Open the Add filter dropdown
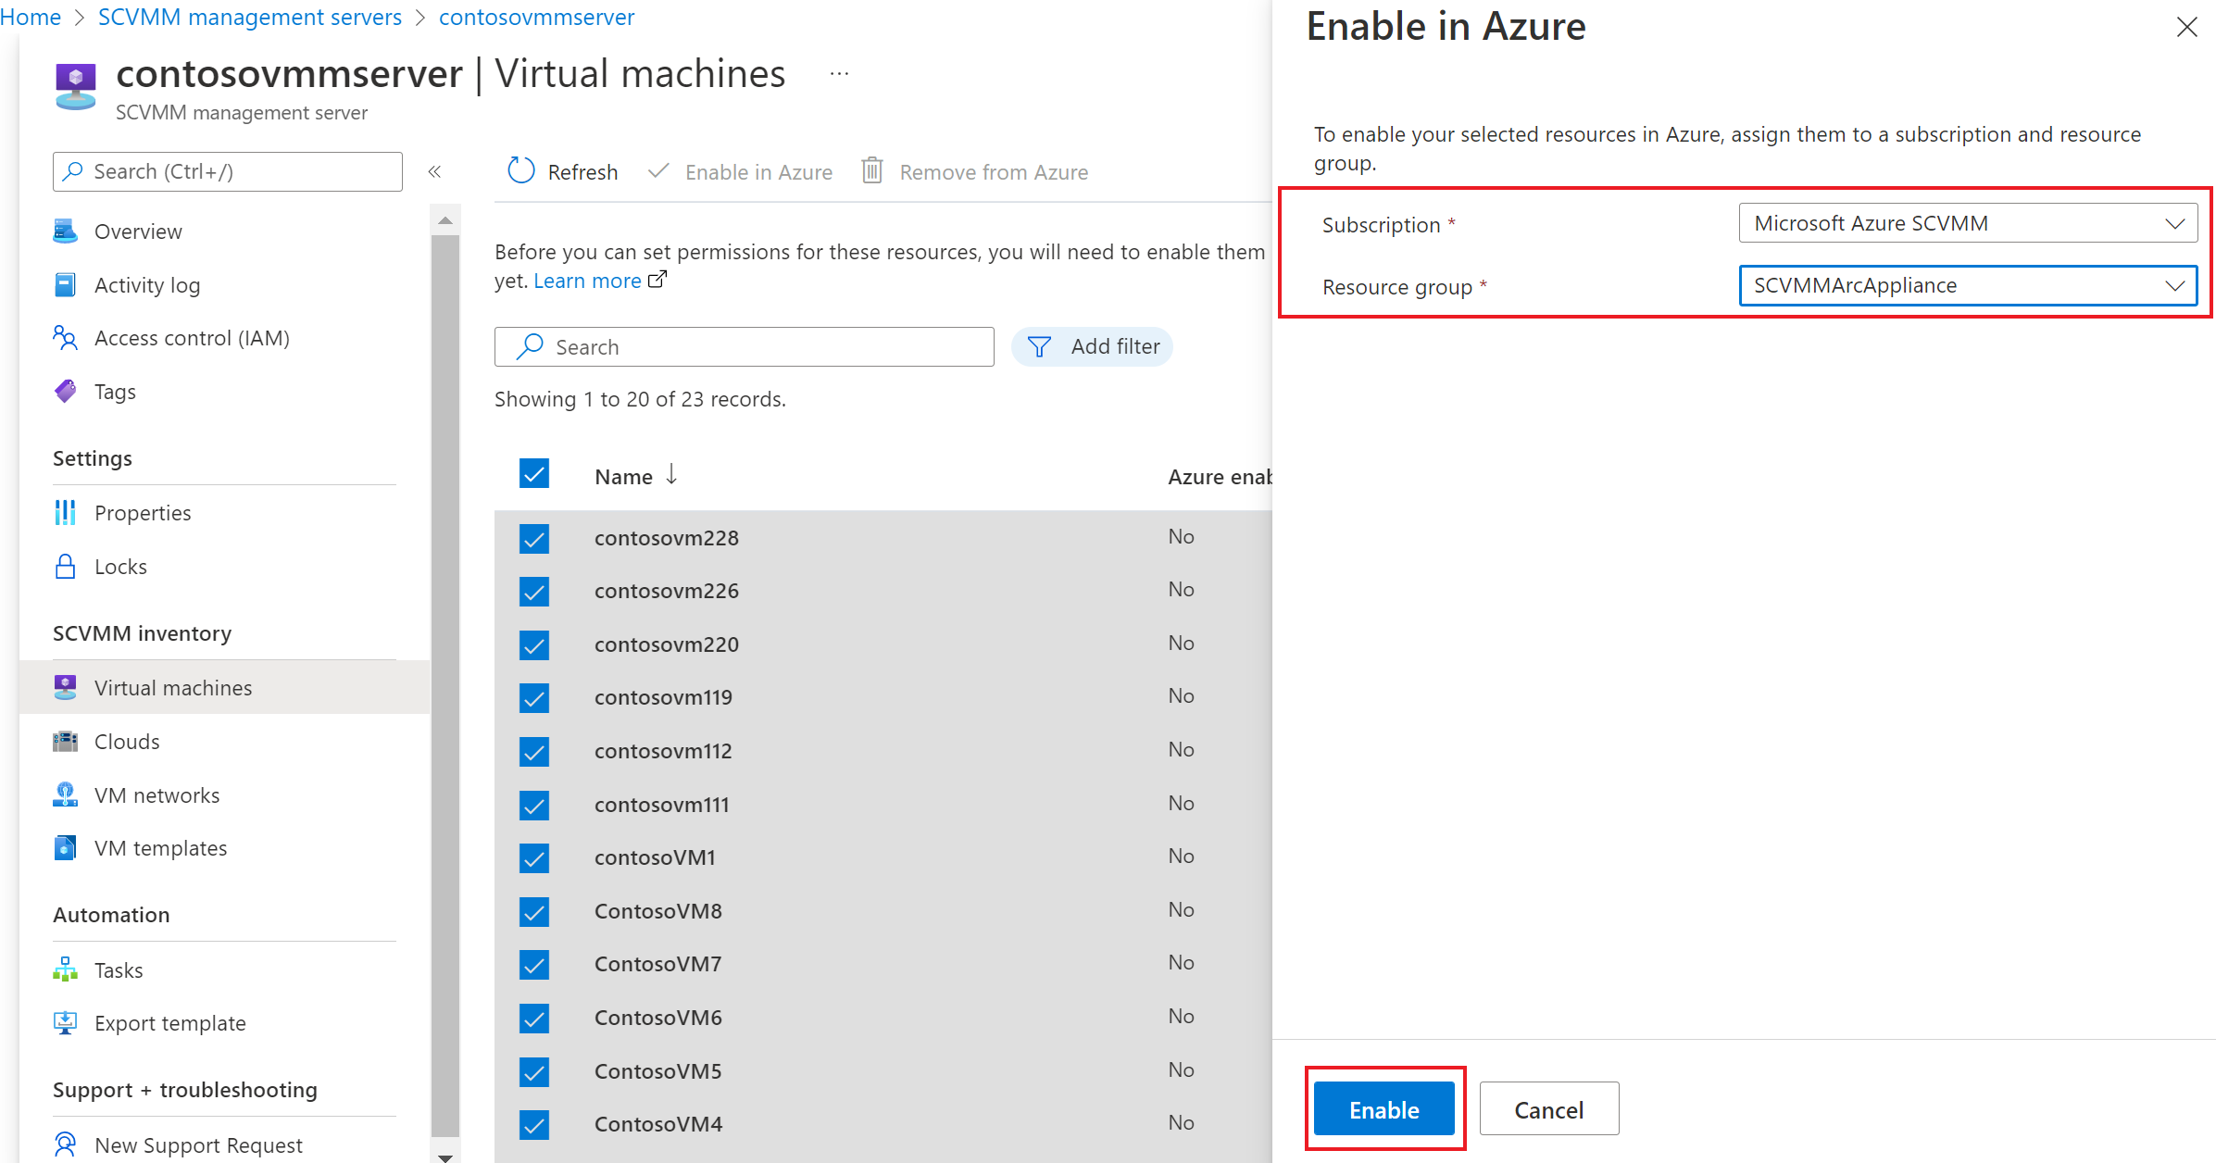Screen dimensions: 2216x1163 [x=1099, y=345]
